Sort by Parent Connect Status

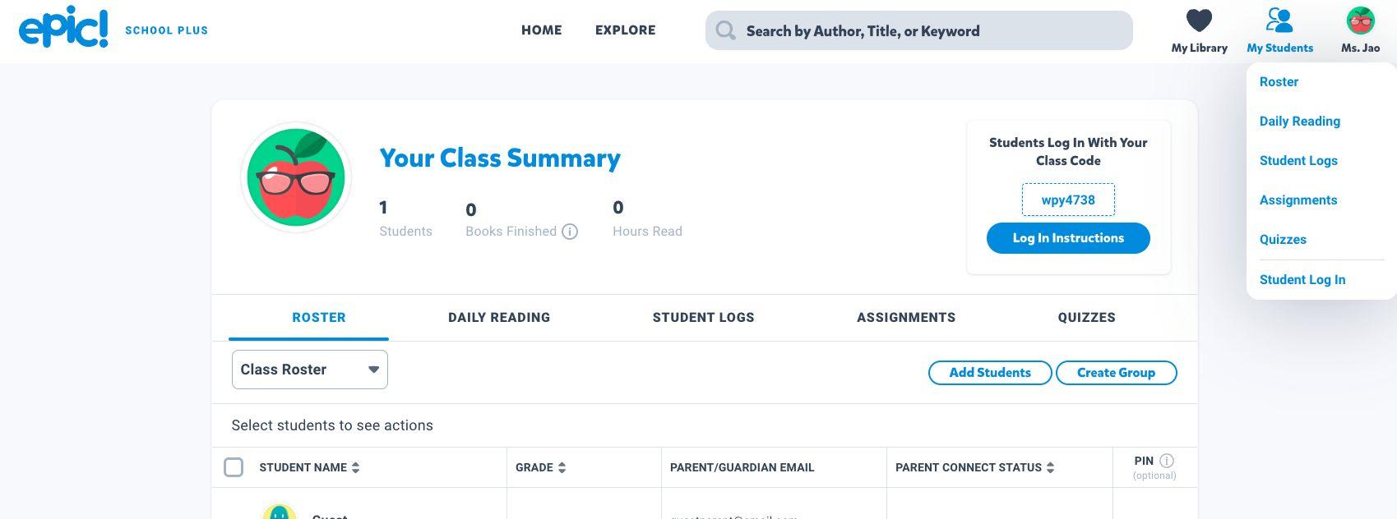point(1050,467)
